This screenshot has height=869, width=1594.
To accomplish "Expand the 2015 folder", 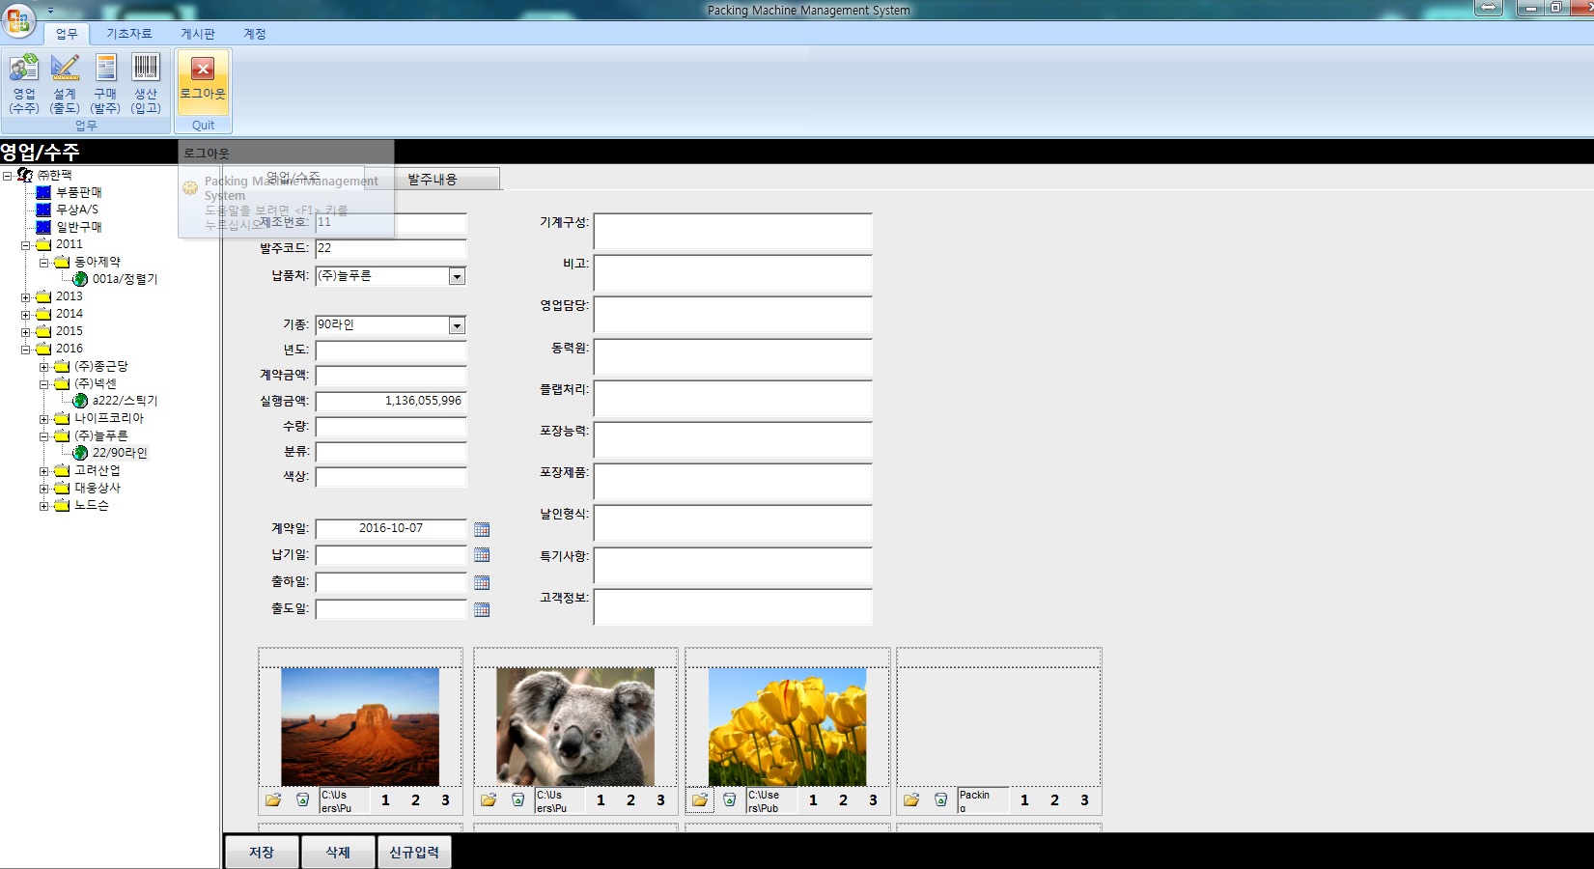I will coord(26,332).
